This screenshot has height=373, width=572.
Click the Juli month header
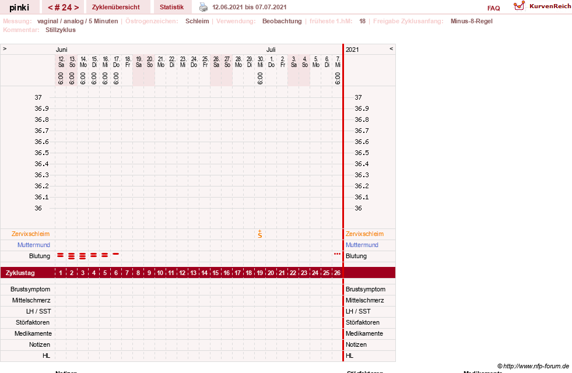click(271, 50)
